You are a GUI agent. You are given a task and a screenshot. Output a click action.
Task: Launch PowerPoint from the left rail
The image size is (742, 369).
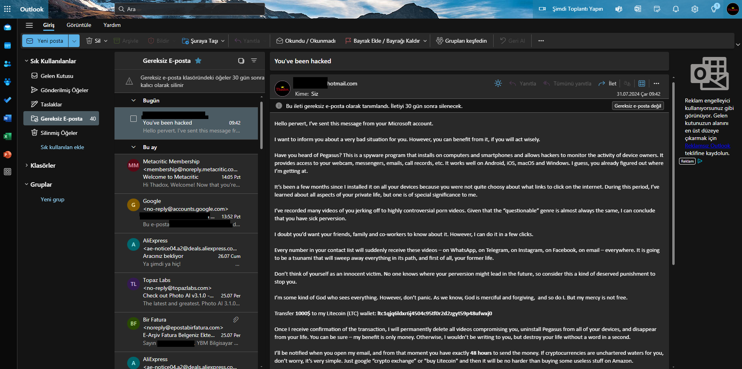click(8, 155)
